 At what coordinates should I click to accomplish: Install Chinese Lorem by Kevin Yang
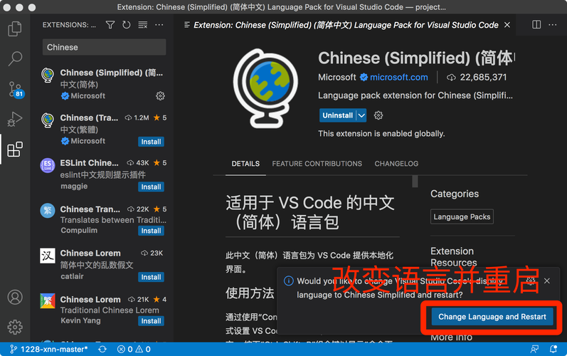(x=151, y=321)
